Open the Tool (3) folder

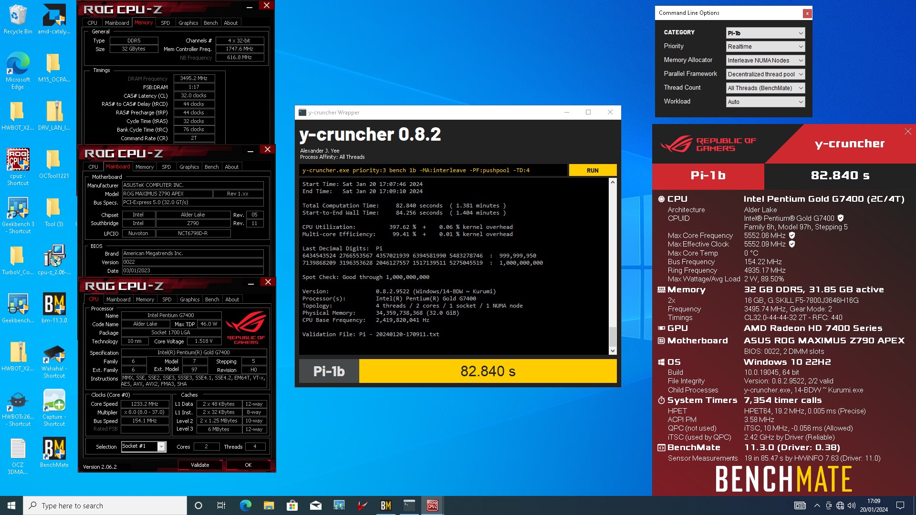[54, 212]
